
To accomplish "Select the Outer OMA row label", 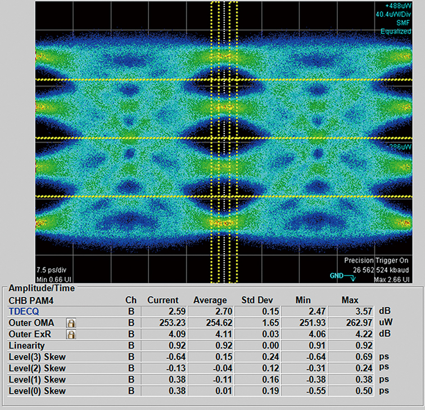I will [x=31, y=323].
